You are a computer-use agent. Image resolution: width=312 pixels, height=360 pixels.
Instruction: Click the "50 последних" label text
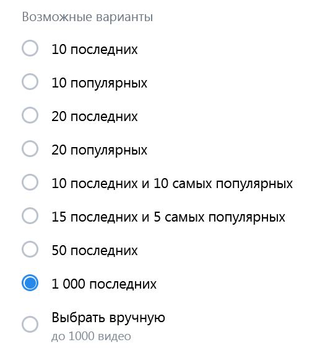coord(95,251)
